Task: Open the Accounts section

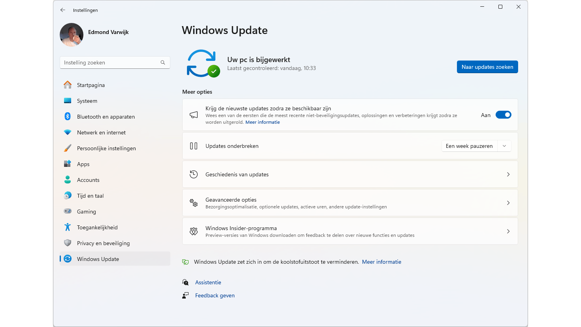Action: (x=88, y=180)
